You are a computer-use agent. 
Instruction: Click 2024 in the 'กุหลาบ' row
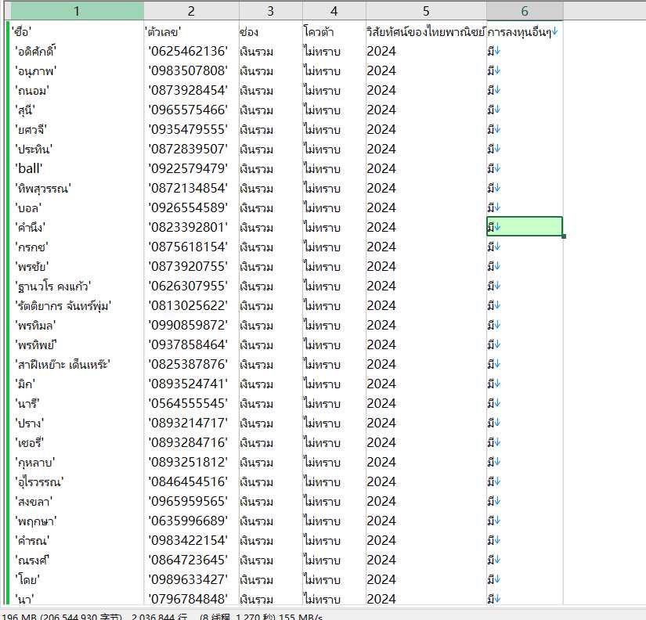click(x=426, y=462)
